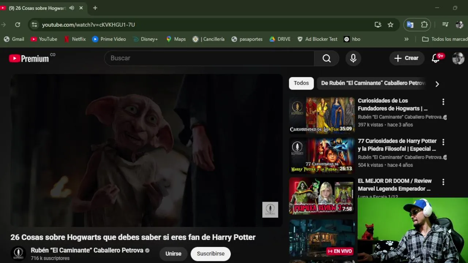Click the Suscribirse button
468x263 pixels.
[x=211, y=254]
